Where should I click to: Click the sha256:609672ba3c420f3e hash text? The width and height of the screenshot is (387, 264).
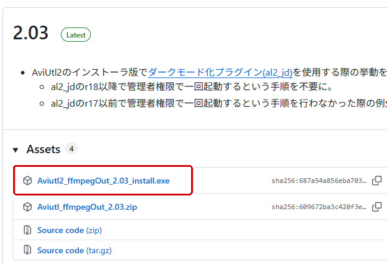click(x=319, y=207)
